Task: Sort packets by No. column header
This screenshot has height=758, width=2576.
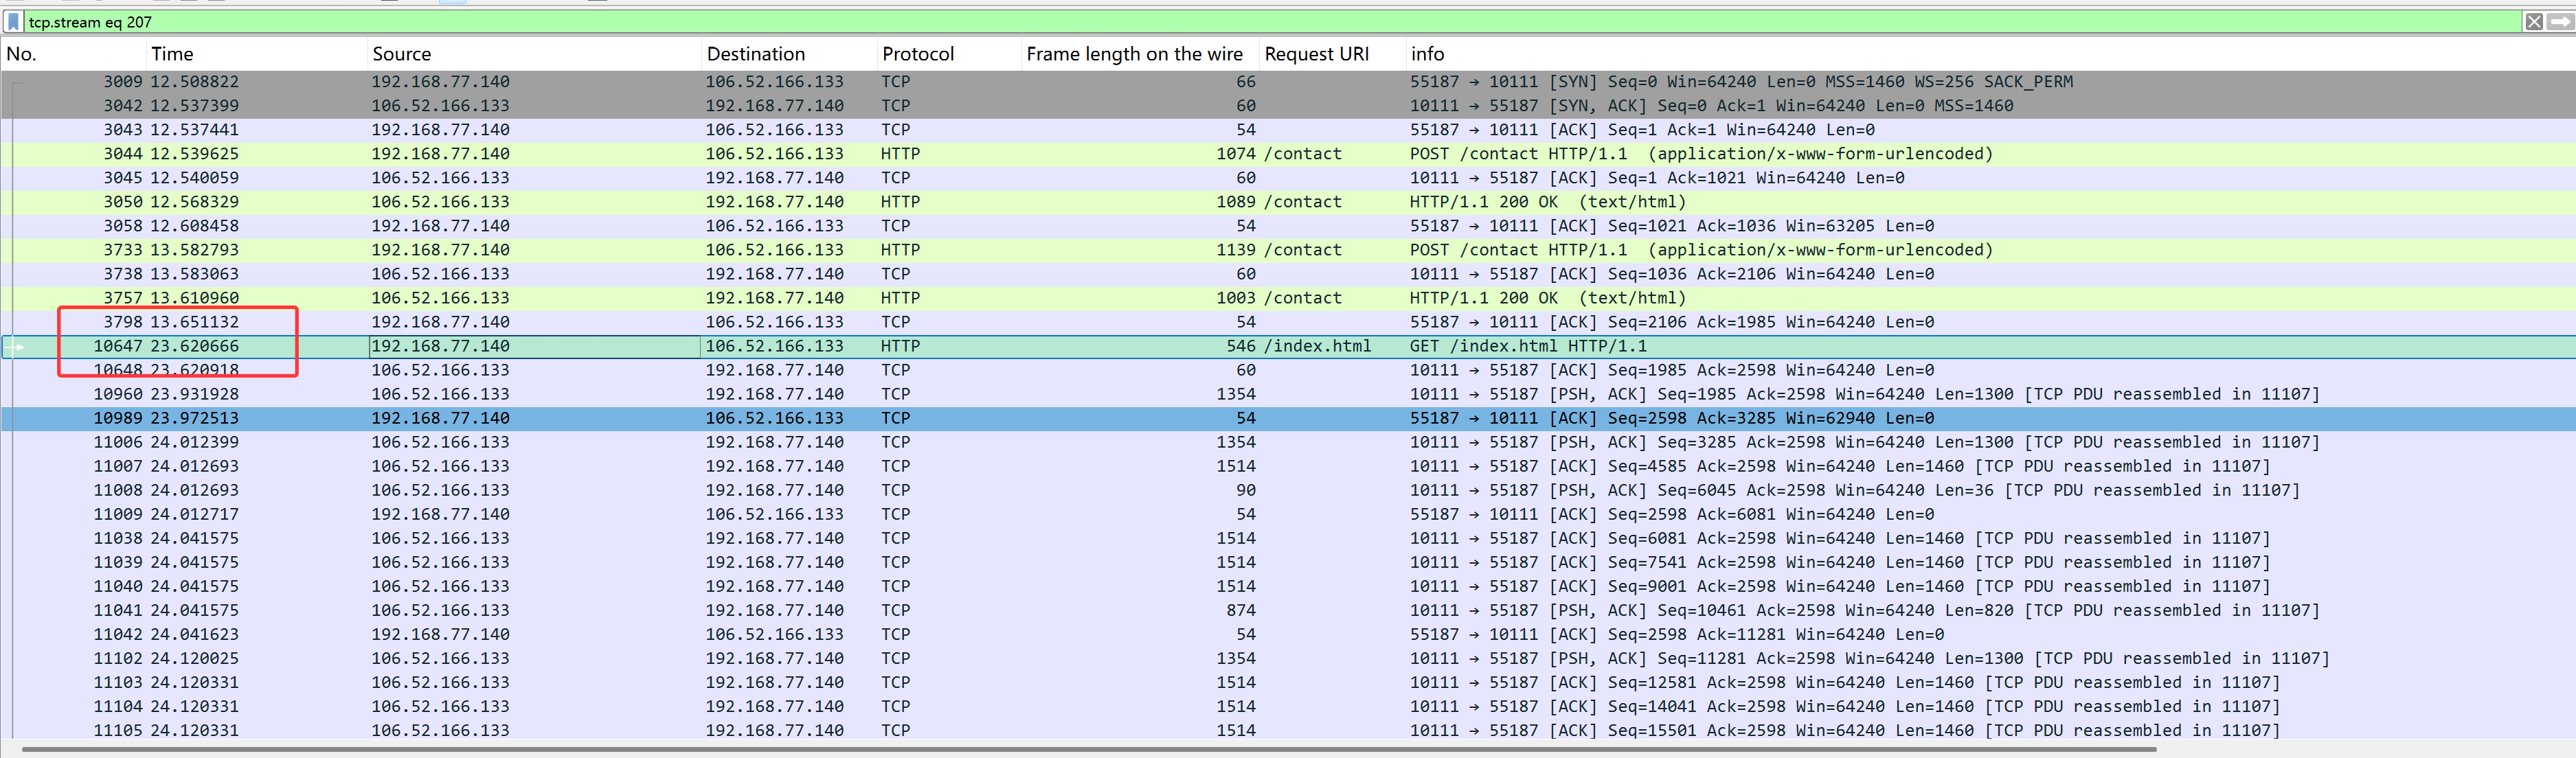Action: [x=22, y=54]
